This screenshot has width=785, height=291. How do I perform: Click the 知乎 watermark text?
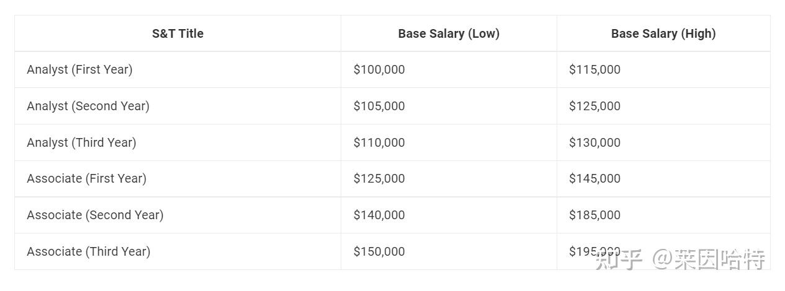pos(619,259)
